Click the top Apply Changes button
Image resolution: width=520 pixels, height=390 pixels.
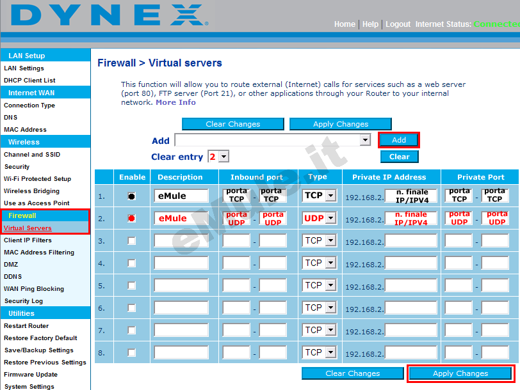pos(341,124)
